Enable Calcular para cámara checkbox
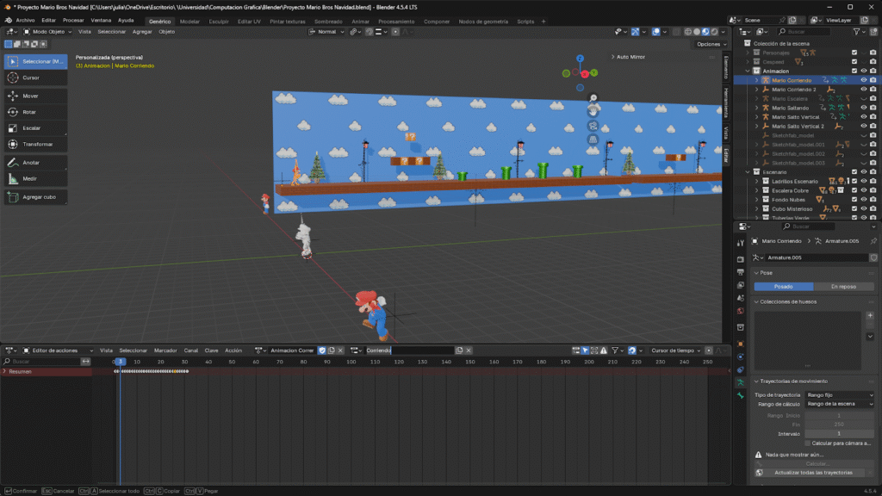 coord(806,443)
